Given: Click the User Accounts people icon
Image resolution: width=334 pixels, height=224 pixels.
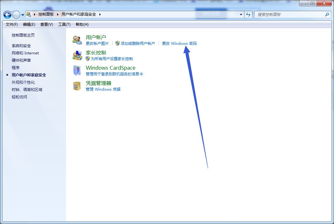Looking at the screenshot, I should click(x=77, y=40).
